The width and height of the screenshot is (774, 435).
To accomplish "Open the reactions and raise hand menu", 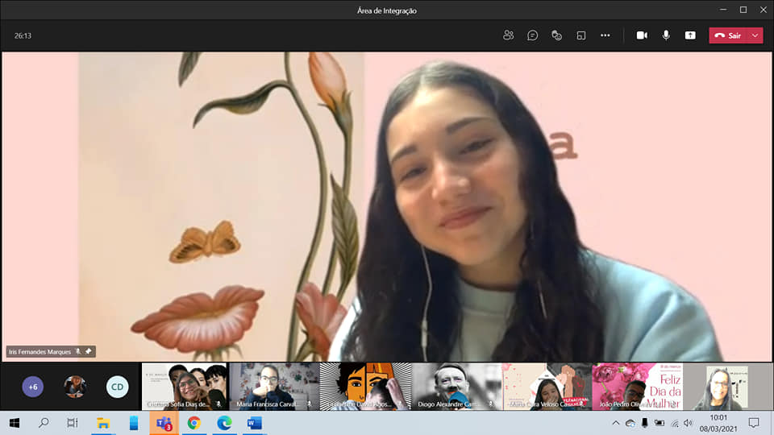I will click(x=556, y=35).
